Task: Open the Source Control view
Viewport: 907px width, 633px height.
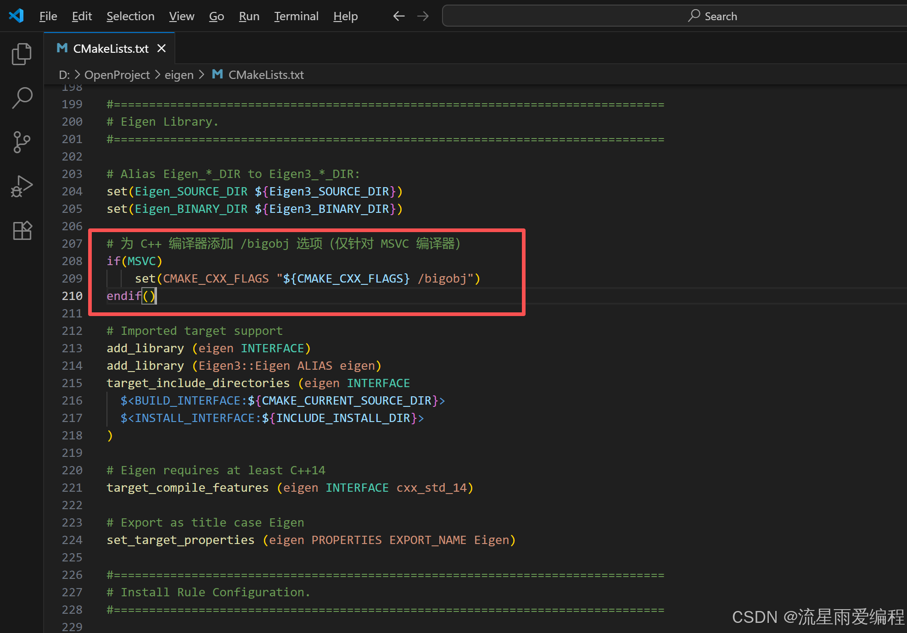Action: [x=22, y=142]
